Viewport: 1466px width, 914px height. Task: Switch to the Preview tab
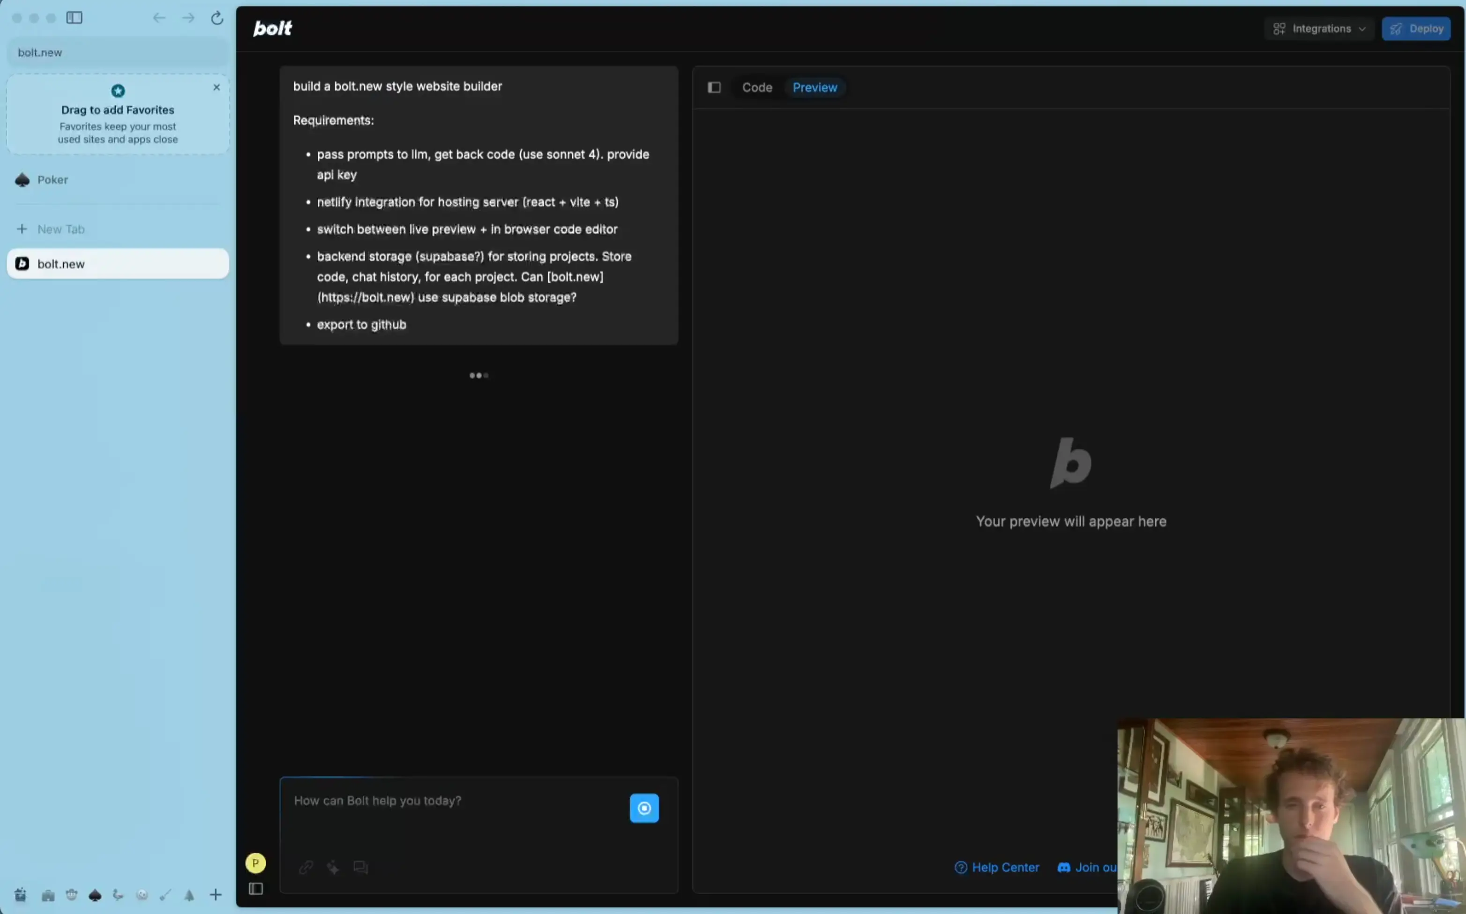click(x=815, y=88)
